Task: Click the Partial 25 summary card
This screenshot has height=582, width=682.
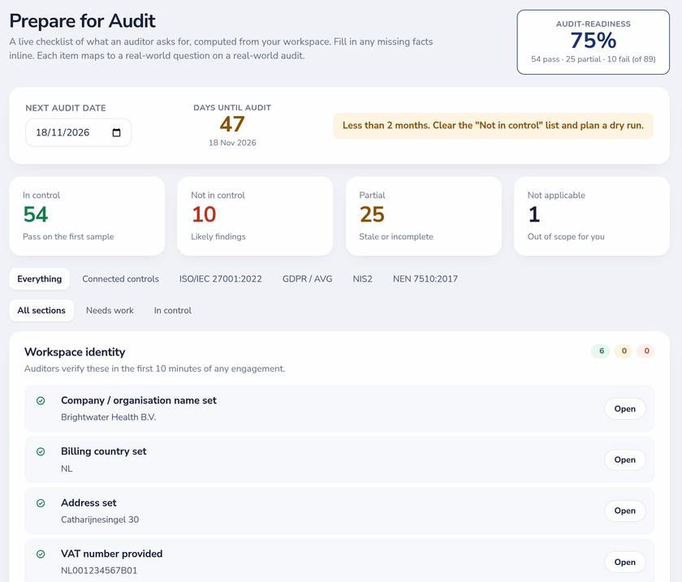Action: tap(424, 216)
